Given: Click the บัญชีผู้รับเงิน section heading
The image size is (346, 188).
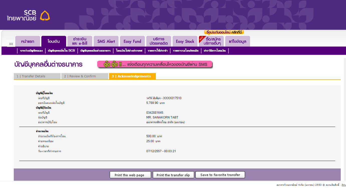Looking at the screenshot, I should [x=43, y=108].
